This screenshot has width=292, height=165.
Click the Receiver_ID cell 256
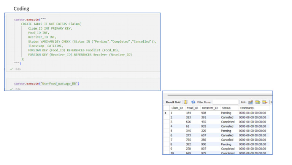(203, 140)
